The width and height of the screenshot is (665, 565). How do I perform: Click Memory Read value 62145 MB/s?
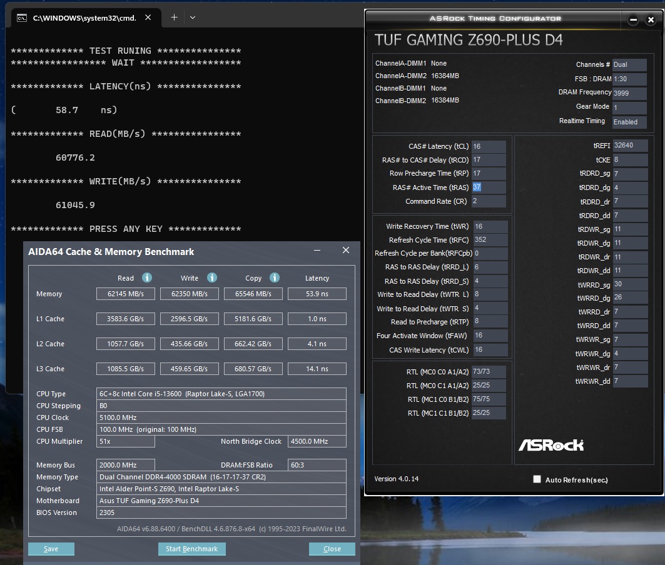(126, 294)
